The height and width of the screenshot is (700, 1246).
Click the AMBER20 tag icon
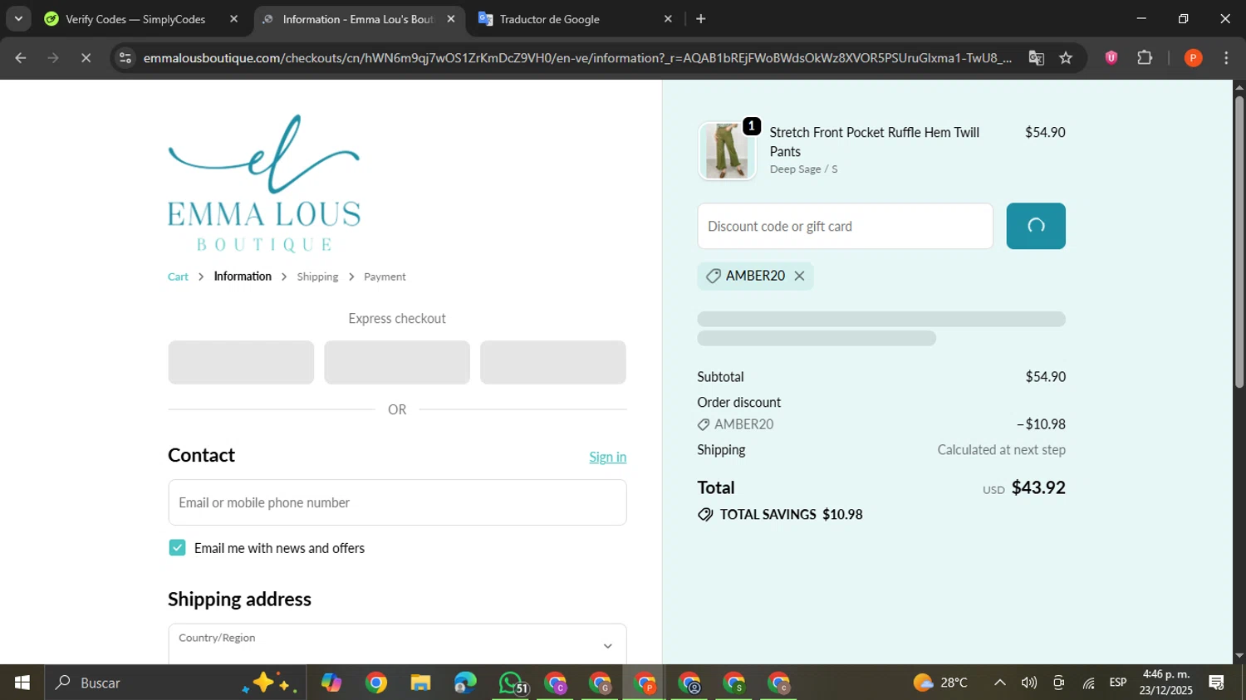click(x=713, y=276)
